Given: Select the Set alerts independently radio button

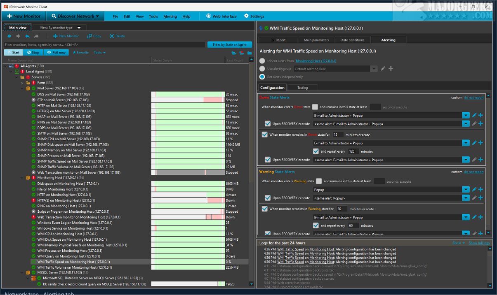Looking at the screenshot, I should [262, 77].
